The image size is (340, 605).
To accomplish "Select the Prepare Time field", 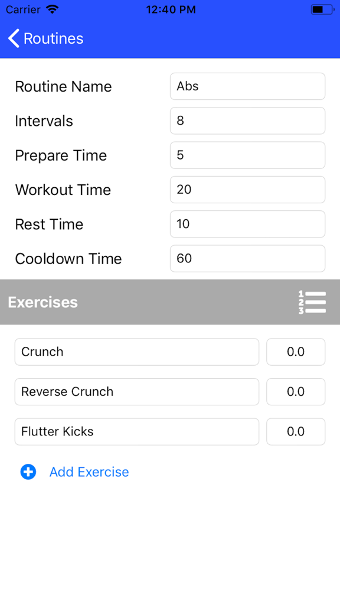I will click(x=247, y=155).
